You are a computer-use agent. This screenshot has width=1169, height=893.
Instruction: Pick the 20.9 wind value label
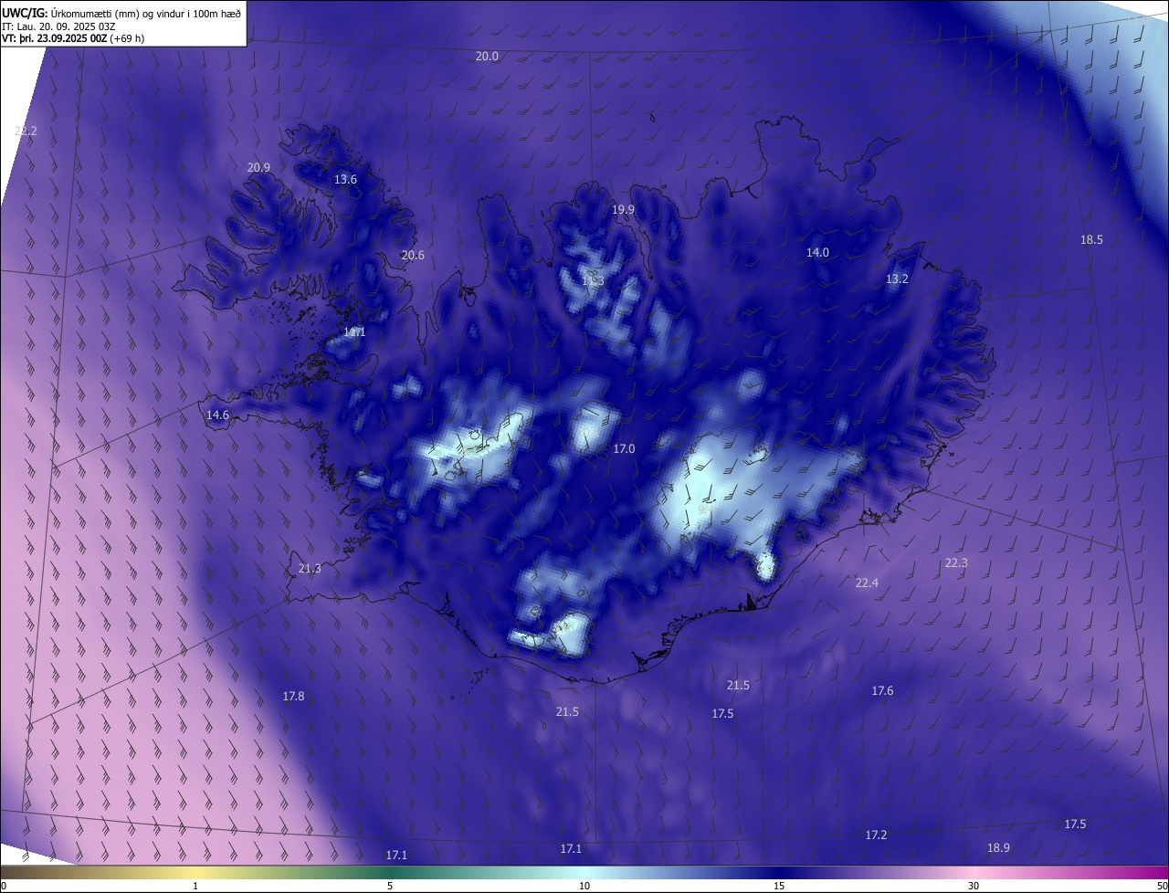pyautogui.click(x=258, y=168)
